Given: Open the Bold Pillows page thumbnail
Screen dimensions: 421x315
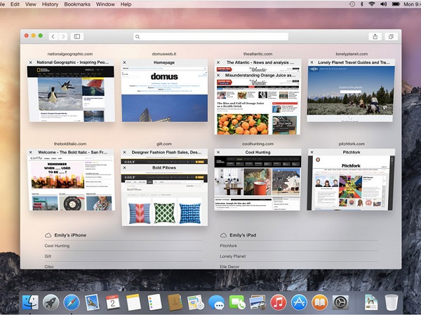Looking at the screenshot, I should (165, 199).
